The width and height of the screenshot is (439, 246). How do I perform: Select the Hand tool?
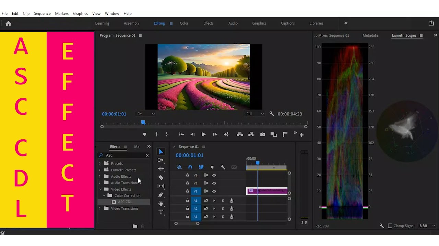(x=161, y=203)
